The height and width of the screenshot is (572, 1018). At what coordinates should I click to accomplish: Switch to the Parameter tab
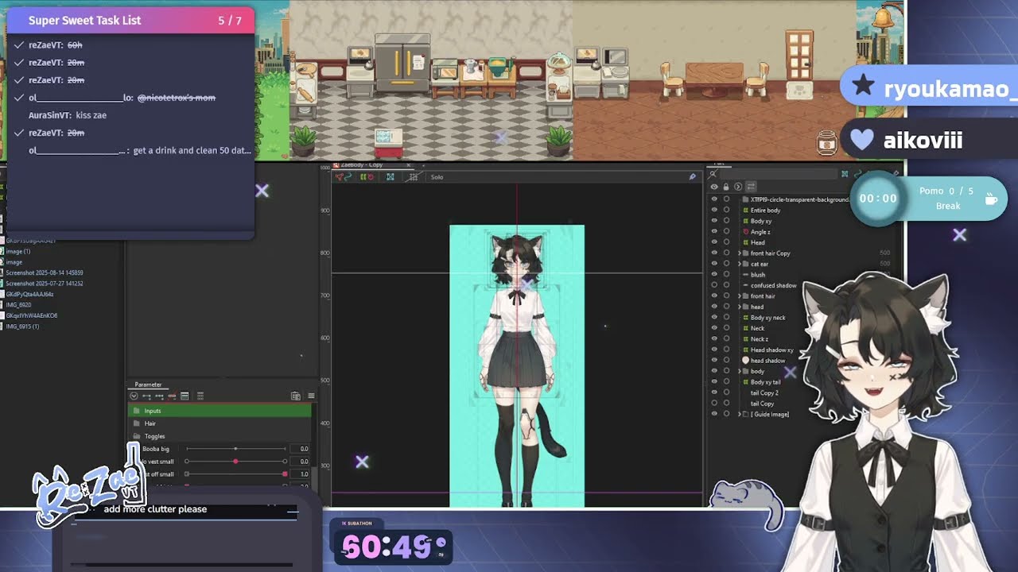148,385
